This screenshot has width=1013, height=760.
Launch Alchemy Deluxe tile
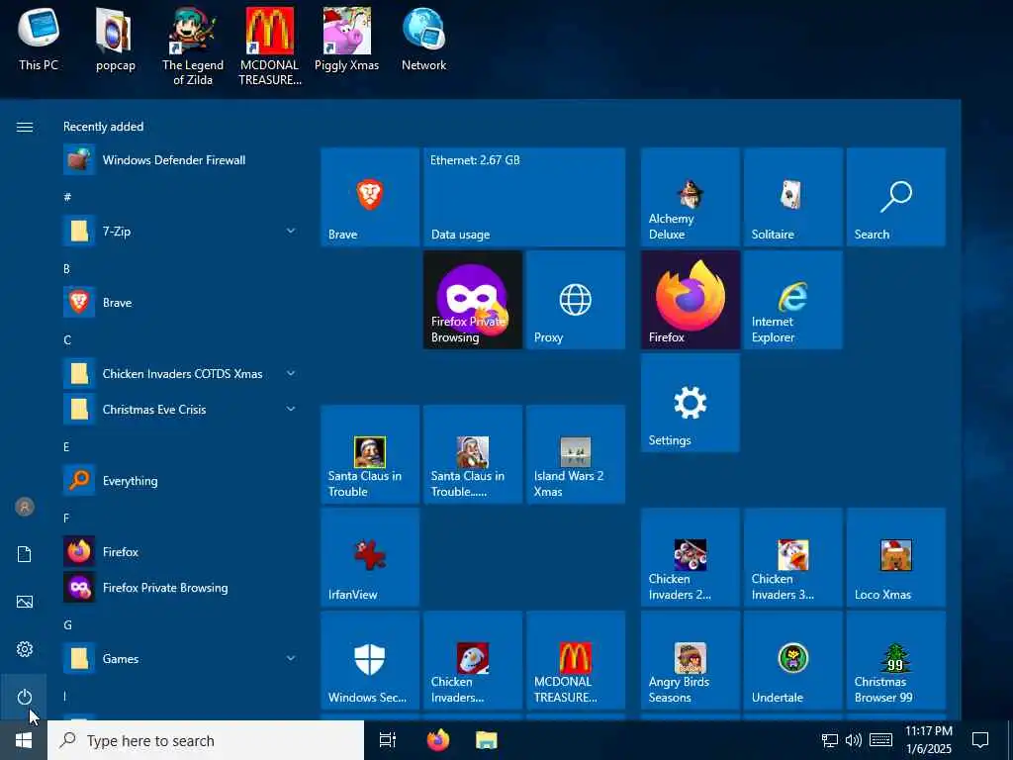(690, 197)
